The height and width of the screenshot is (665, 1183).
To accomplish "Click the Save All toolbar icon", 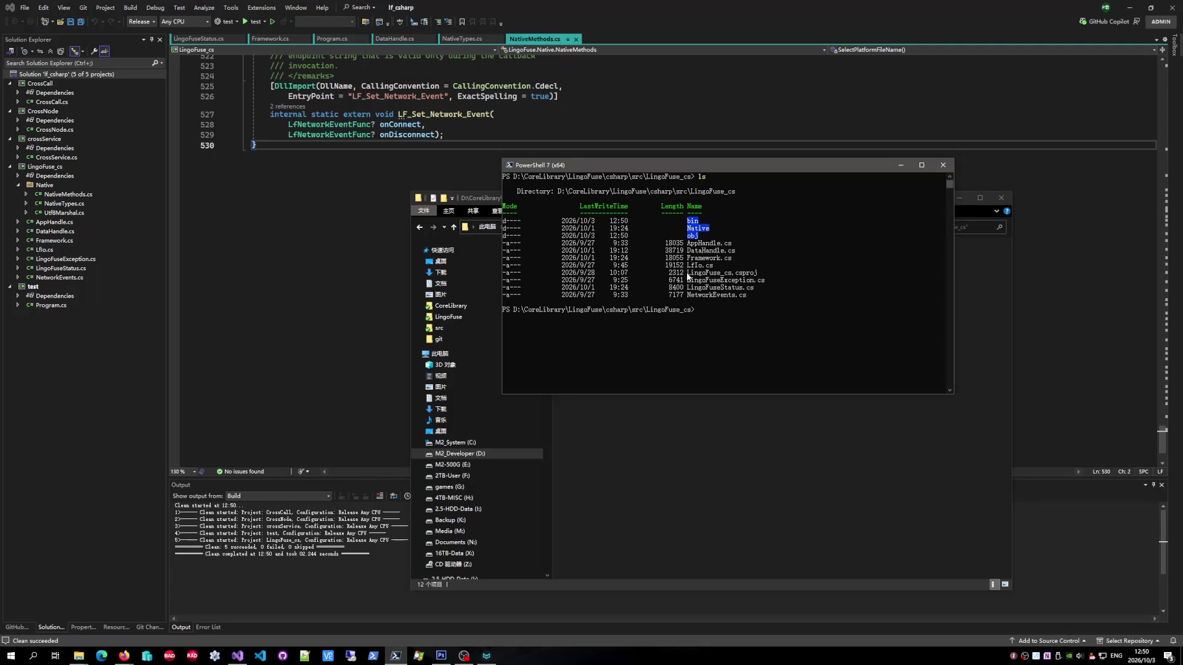I will coord(81,22).
